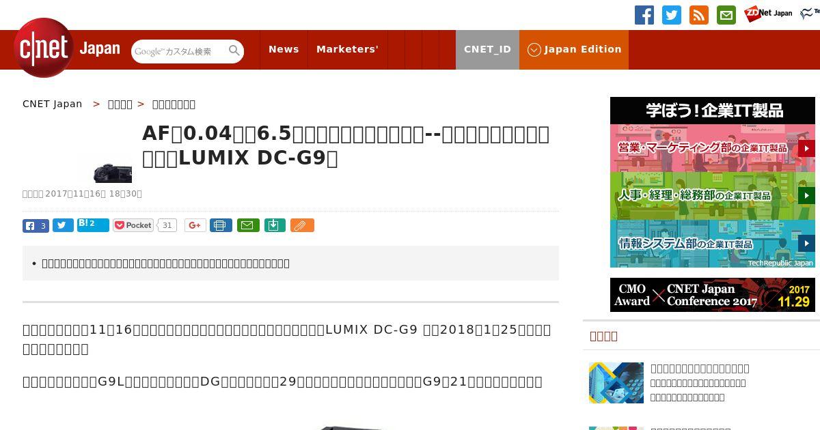Open the CNET_ID menu
820x430 pixels.
click(487, 49)
